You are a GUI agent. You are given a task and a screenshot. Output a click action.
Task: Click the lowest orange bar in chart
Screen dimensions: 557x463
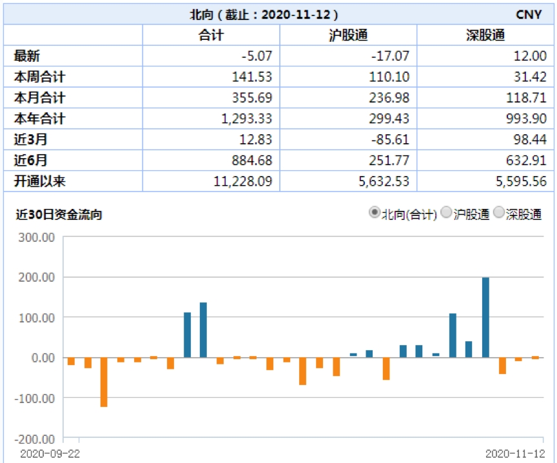[104, 382]
